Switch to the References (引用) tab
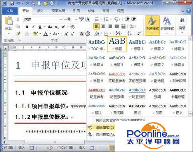This screenshot has height=152, width=193. [77, 11]
